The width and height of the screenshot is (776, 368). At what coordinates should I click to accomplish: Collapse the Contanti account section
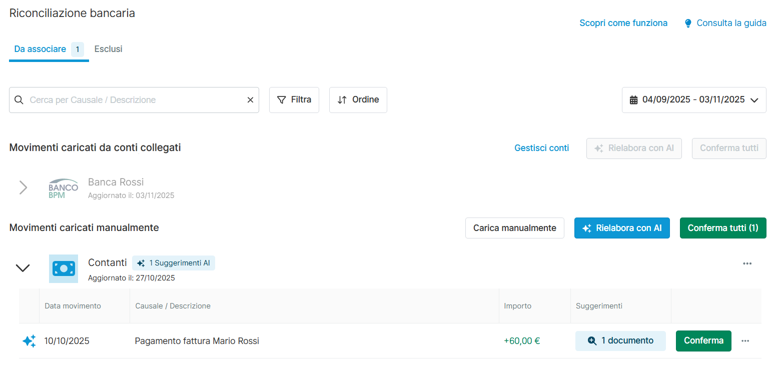tap(23, 268)
